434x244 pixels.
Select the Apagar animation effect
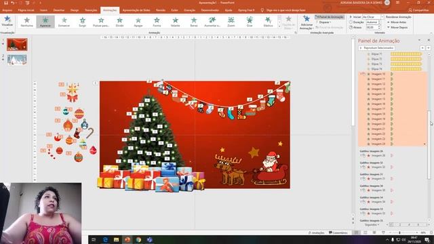click(138, 22)
